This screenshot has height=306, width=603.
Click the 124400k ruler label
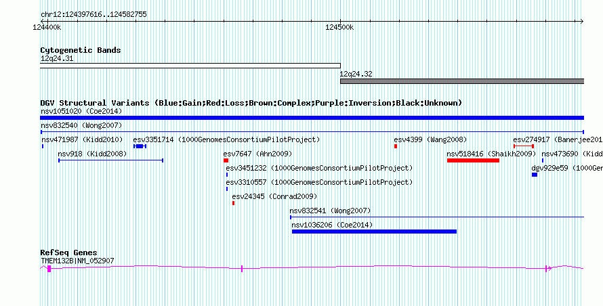47,27
